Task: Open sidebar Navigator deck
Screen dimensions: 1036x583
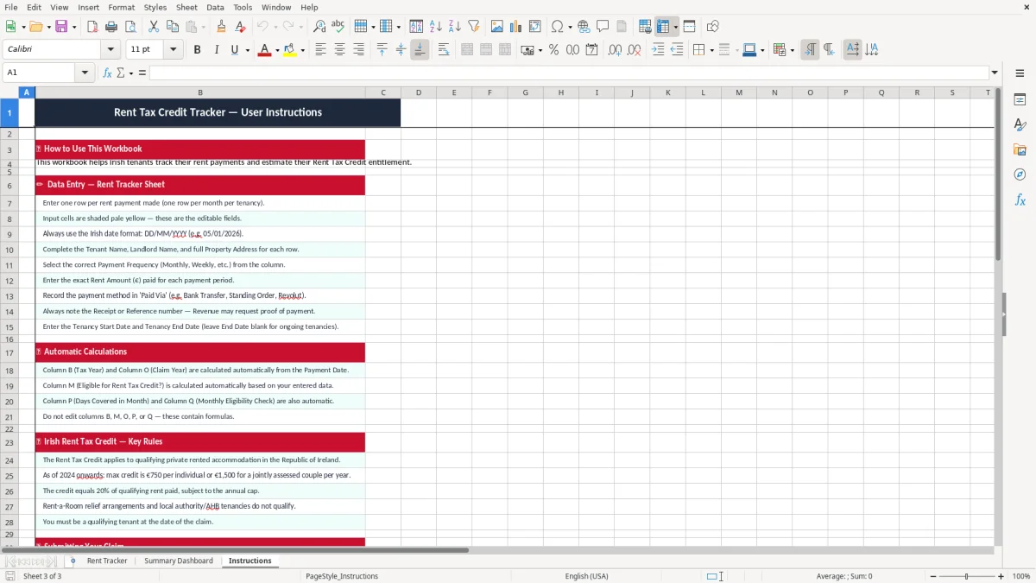Action: pos(1020,175)
